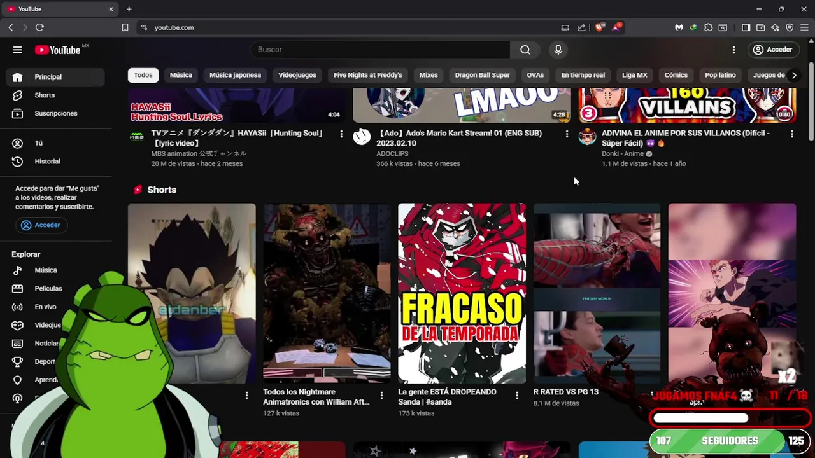Select the Música filter chip

[181, 75]
